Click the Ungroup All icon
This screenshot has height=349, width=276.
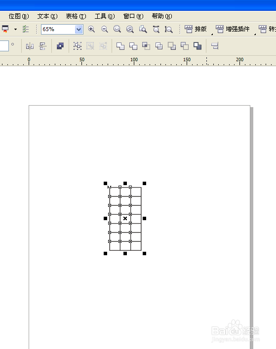point(103,46)
